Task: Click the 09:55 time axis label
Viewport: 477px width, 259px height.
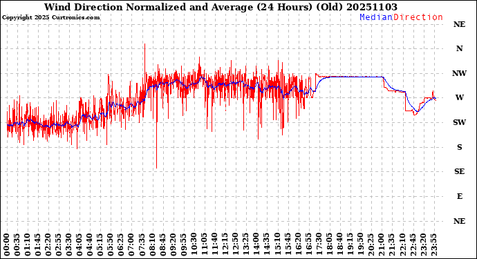Action: 183,245
